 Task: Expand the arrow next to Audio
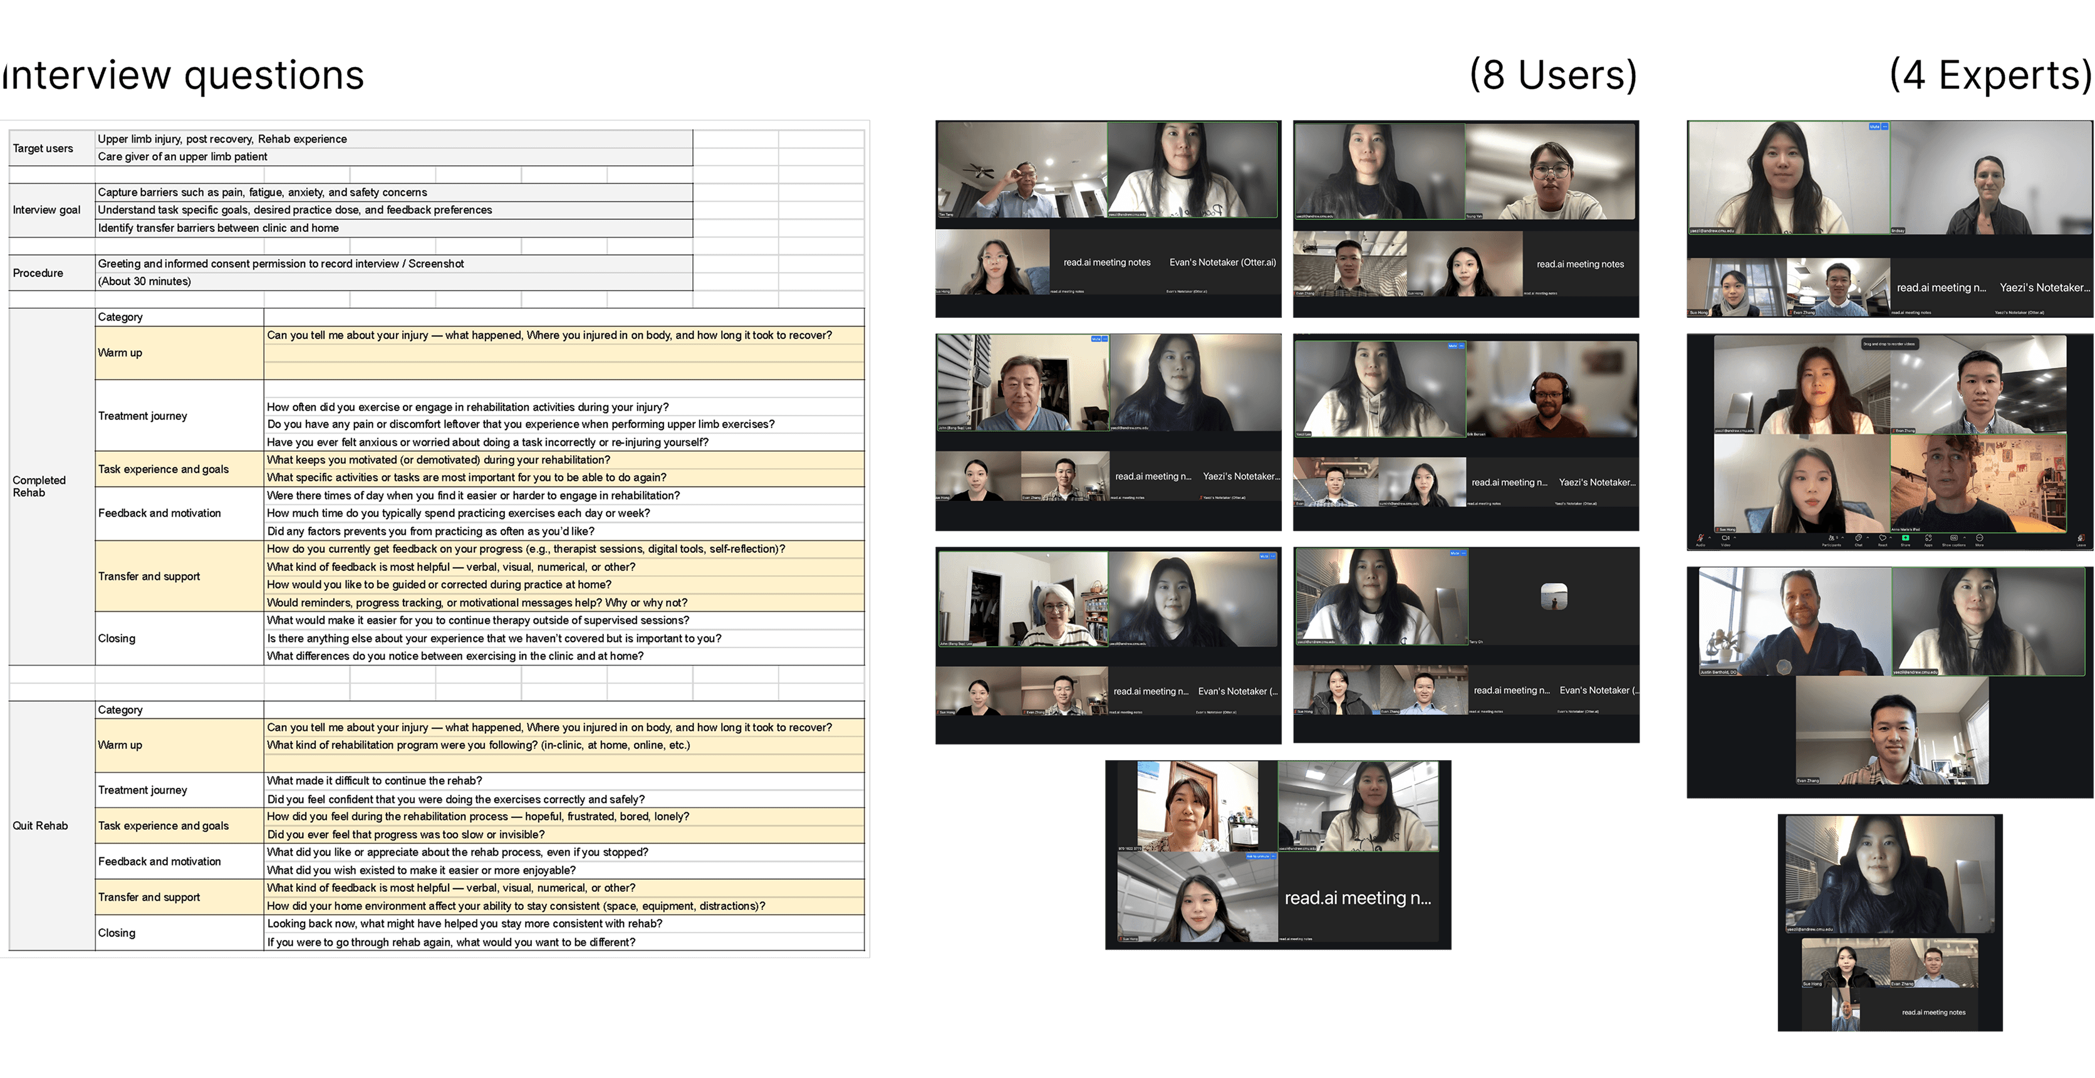pyautogui.click(x=1710, y=538)
